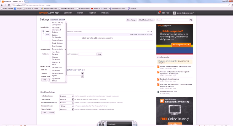Viewport: 233px width, 126px height.
Task: Choose Monitors & Alerts menu item
Action: (x=56, y=64)
